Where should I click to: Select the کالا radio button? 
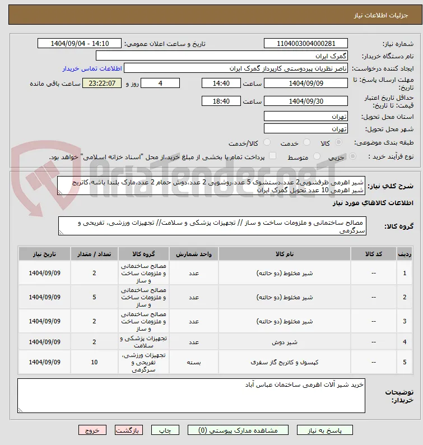pyautogui.click(x=338, y=142)
